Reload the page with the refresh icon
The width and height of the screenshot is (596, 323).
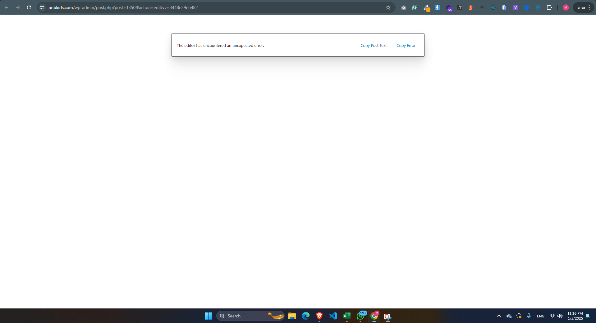(29, 7)
